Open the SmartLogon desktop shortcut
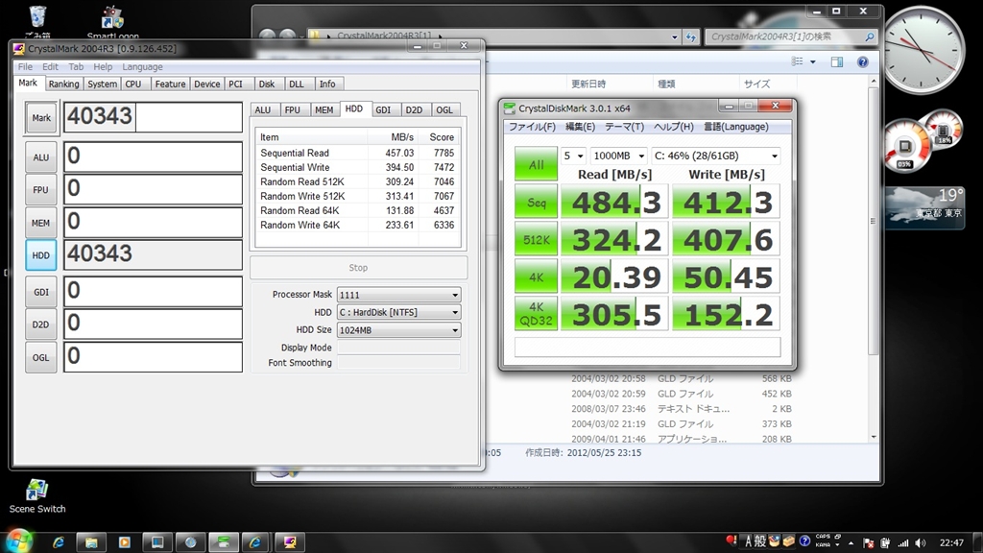The width and height of the screenshot is (983, 553). [x=112, y=19]
